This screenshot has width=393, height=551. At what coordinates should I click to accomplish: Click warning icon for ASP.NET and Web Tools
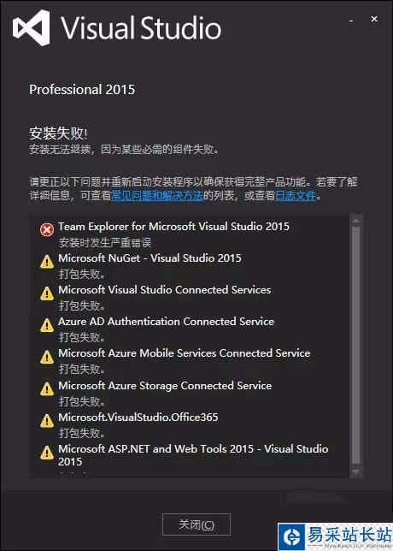47,453
